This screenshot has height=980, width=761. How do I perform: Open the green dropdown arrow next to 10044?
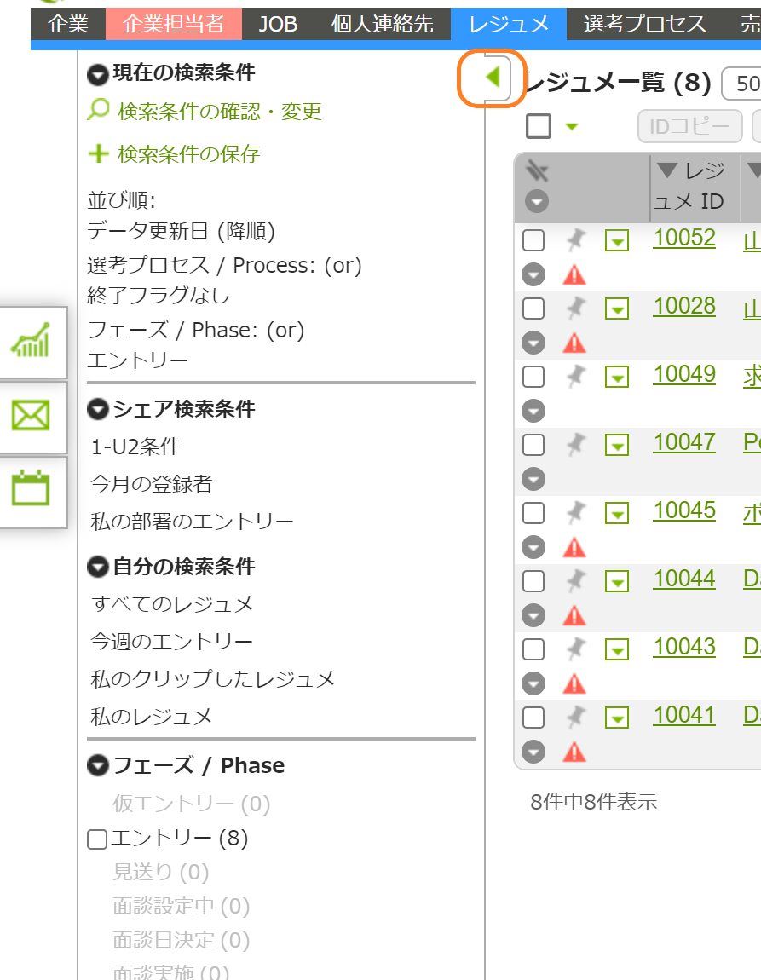[616, 581]
